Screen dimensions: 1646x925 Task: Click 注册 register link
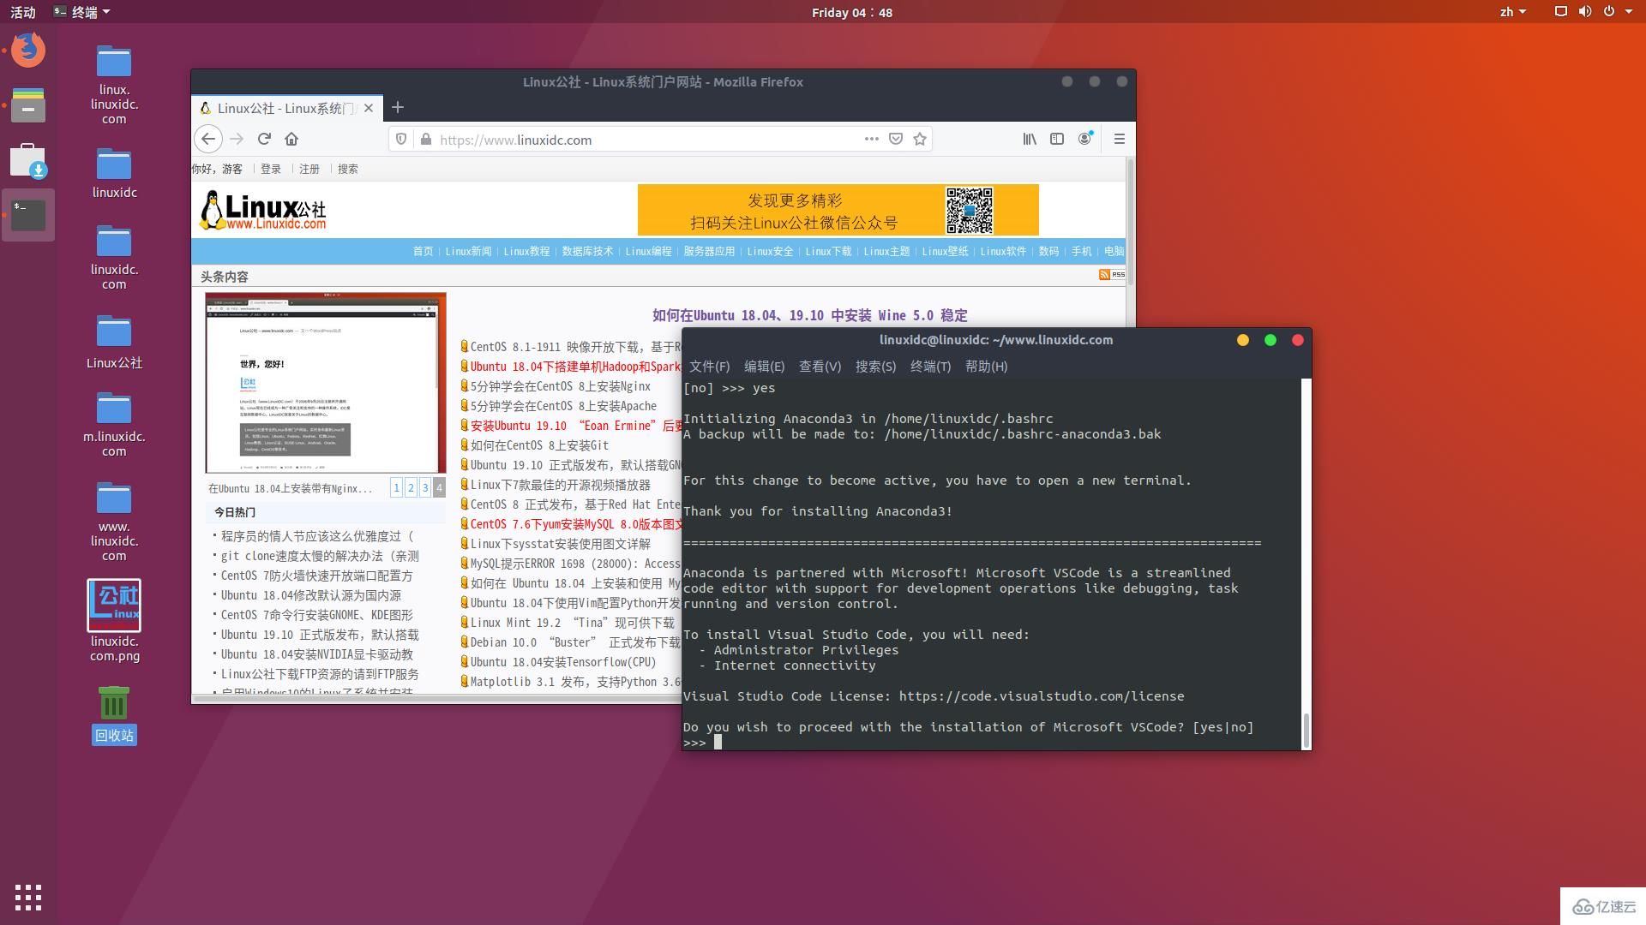click(x=309, y=169)
